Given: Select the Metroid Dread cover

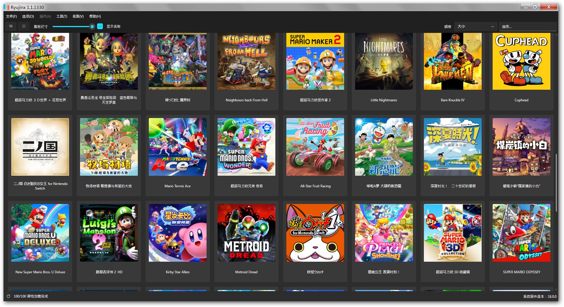Looking at the screenshot, I should point(246,233).
